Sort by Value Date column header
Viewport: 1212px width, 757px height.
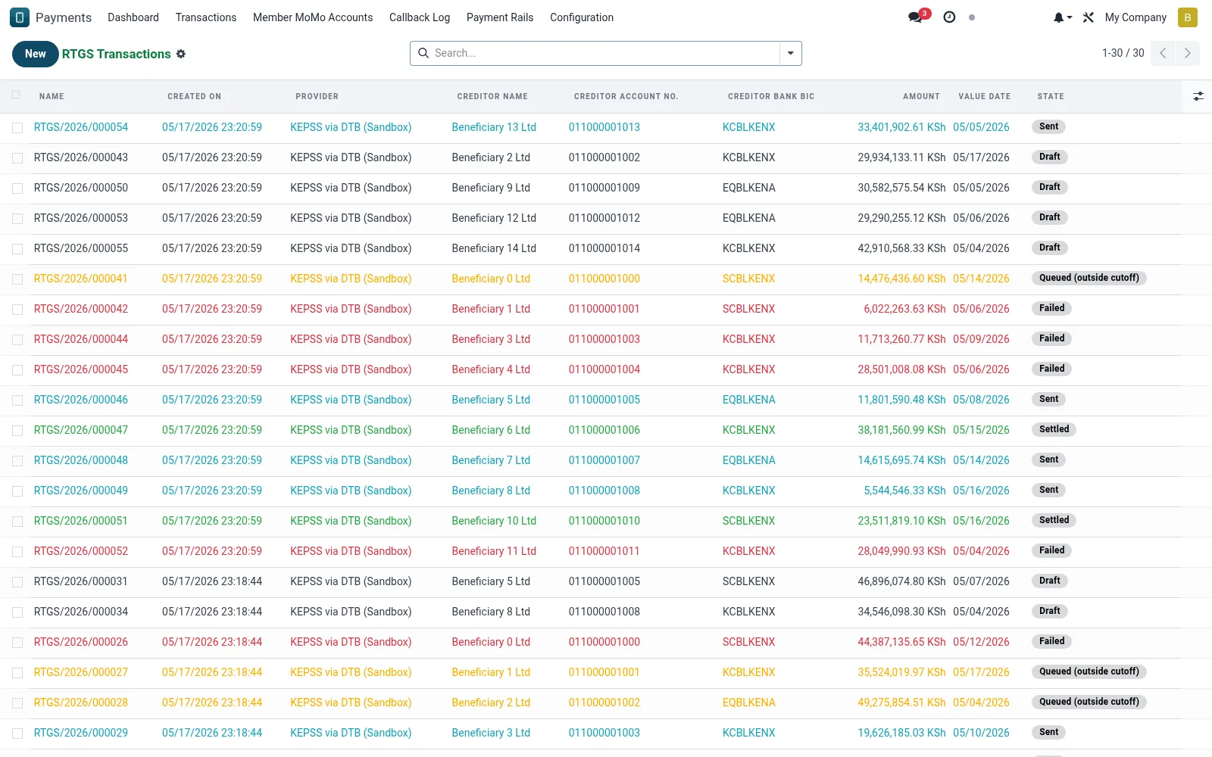(984, 96)
